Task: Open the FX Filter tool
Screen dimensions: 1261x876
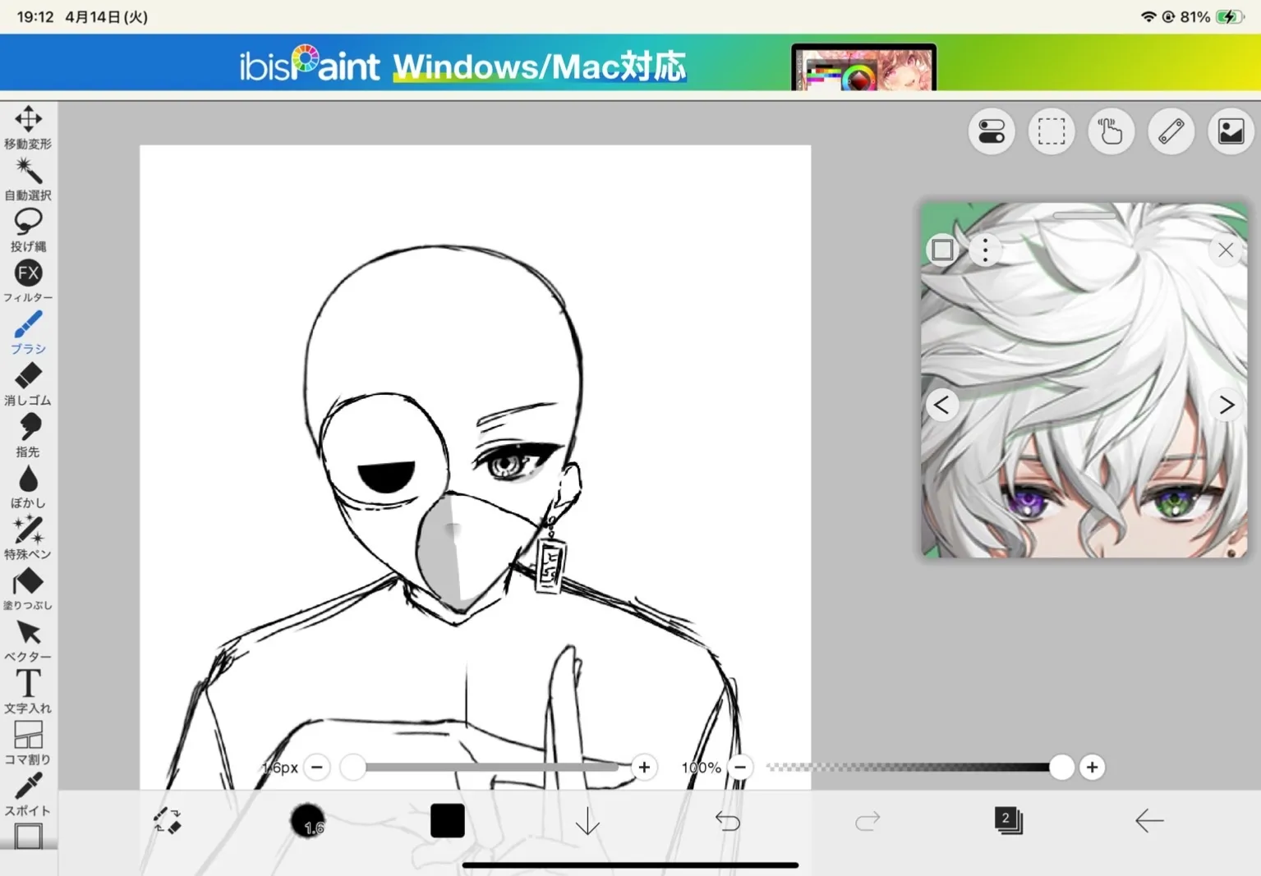Action: coord(28,280)
